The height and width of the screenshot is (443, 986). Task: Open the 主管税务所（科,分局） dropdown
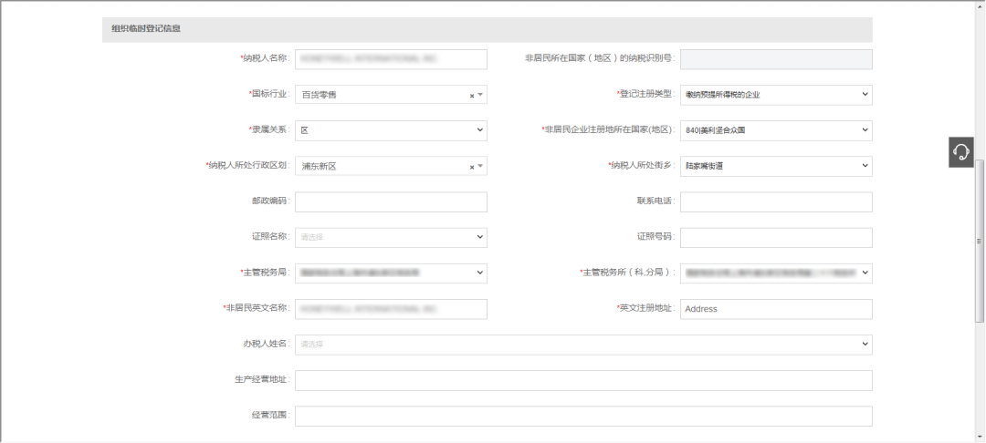coord(865,273)
